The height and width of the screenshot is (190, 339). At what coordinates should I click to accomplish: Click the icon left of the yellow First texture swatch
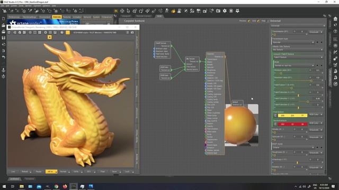(275, 116)
